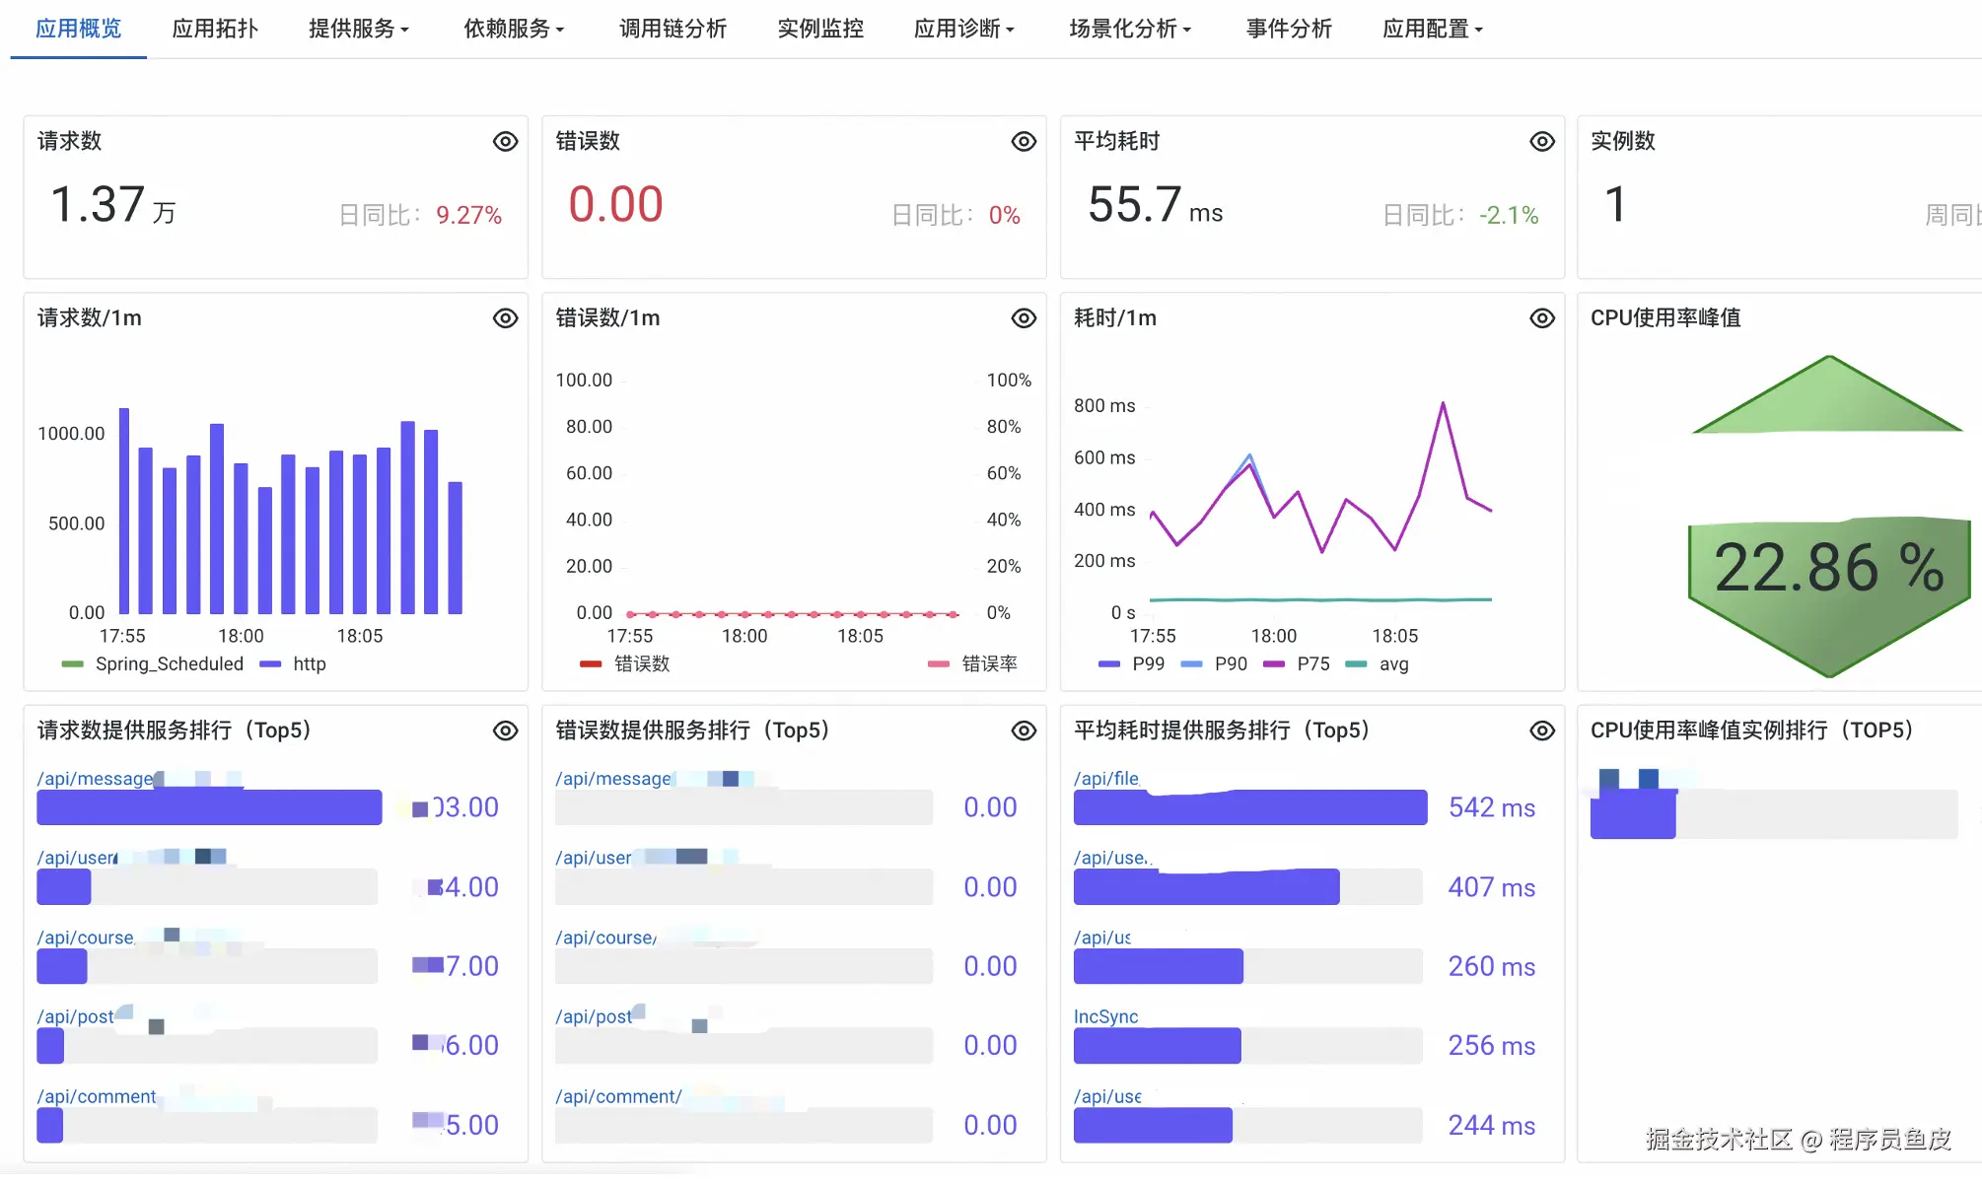Click eye icon on 平均耗时 card
1982x1183 pixels.
click(x=1541, y=141)
